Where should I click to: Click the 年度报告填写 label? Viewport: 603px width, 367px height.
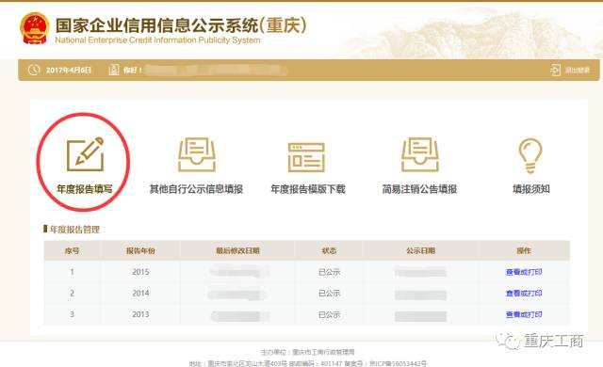point(85,189)
